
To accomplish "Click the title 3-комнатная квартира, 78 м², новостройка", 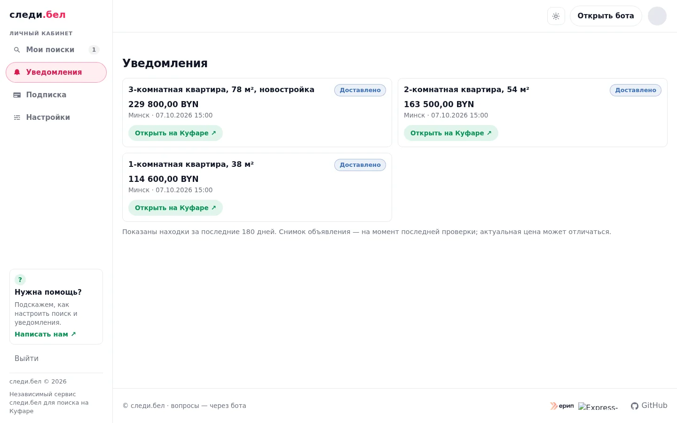I will click(221, 90).
